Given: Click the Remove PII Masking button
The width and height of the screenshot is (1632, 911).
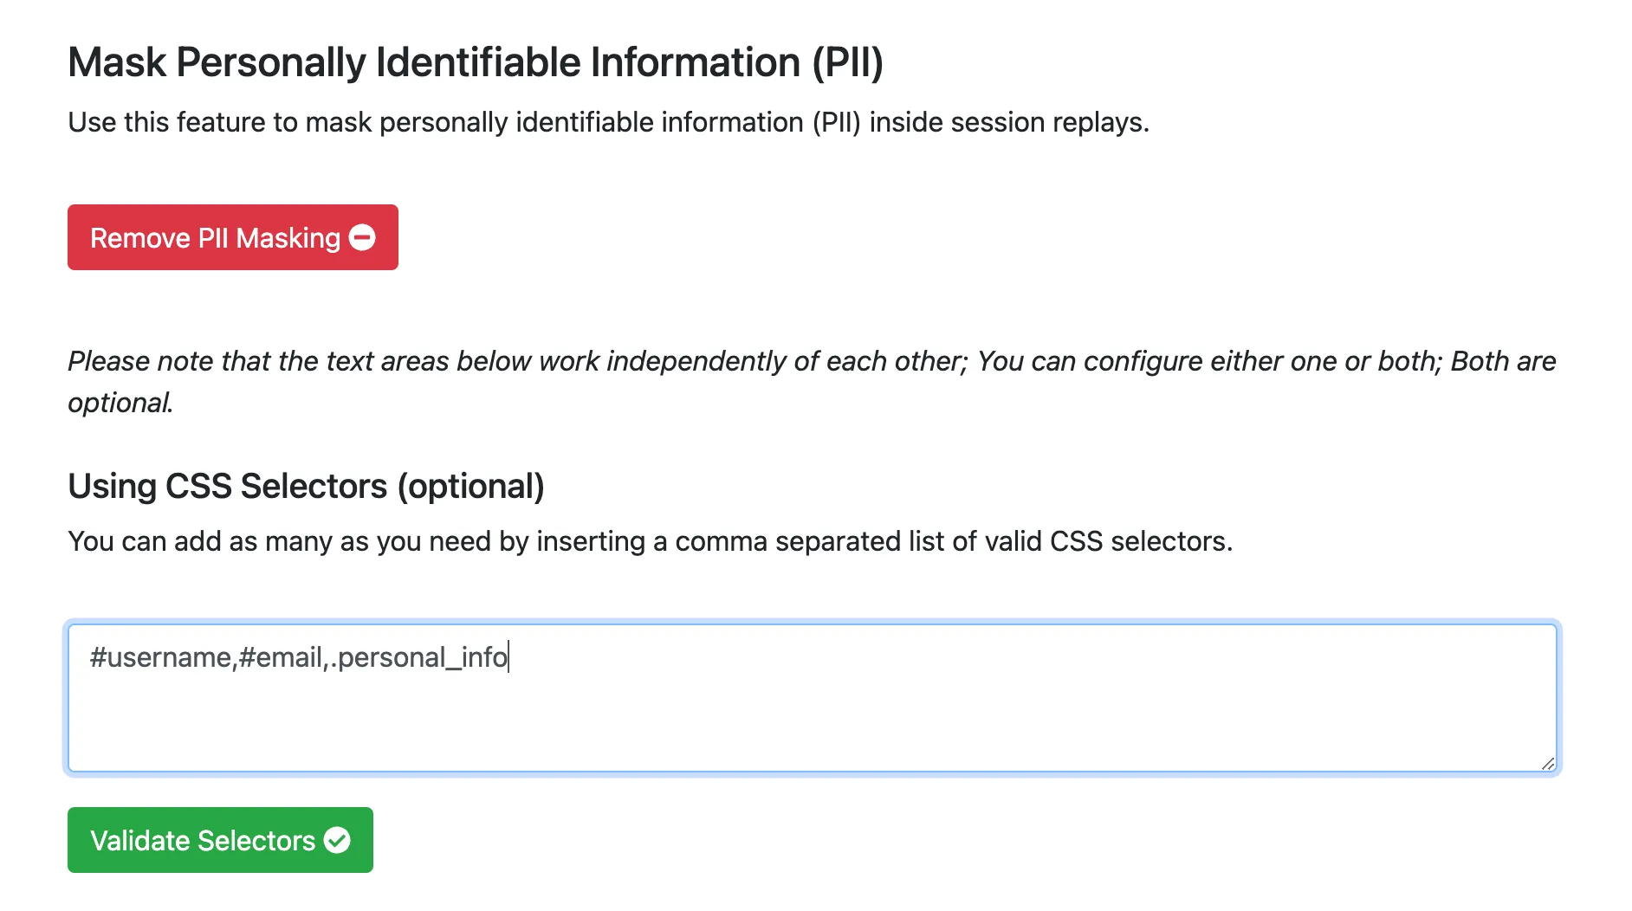Looking at the screenshot, I should tap(215, 237).
